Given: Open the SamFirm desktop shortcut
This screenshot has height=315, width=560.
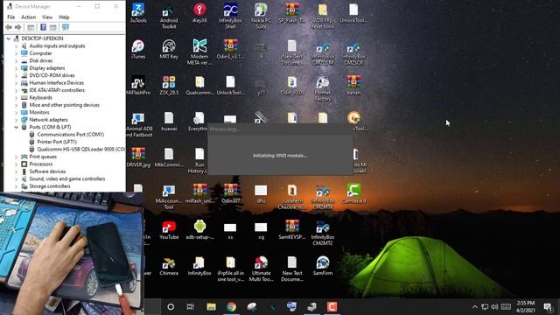Looking at the screenshot, I should click(323, 266).
